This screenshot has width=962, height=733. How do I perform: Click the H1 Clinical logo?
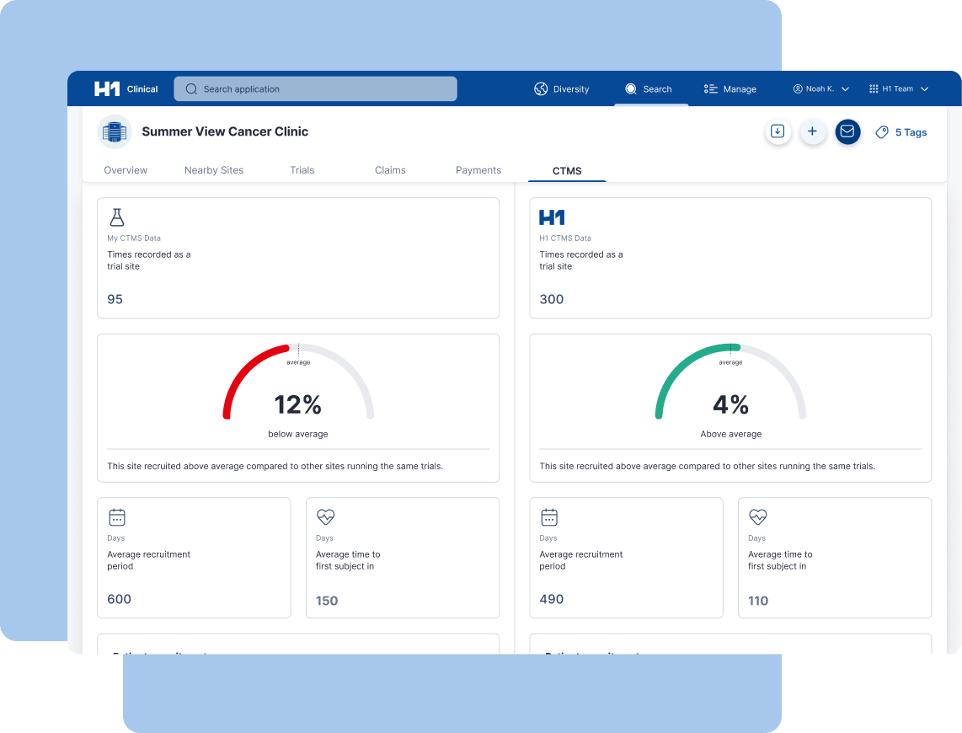tap(126, 89)
